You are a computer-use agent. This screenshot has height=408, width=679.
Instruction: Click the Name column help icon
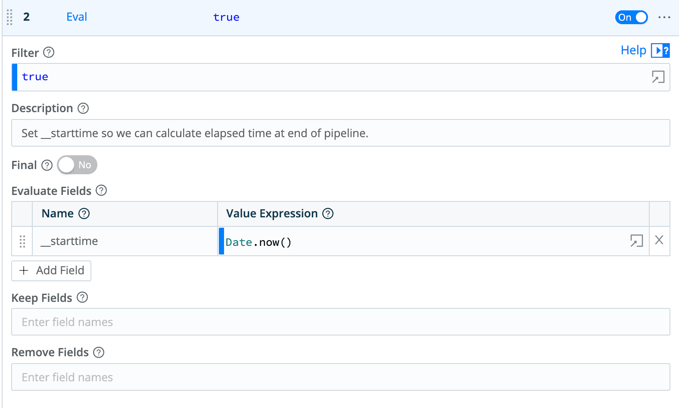point(84,213)
